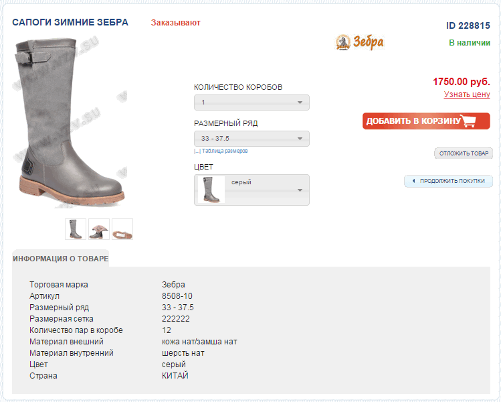Open the Цвет серый color dropdown
The width and height of the screenshot is (501, 402).
(252, 190)
